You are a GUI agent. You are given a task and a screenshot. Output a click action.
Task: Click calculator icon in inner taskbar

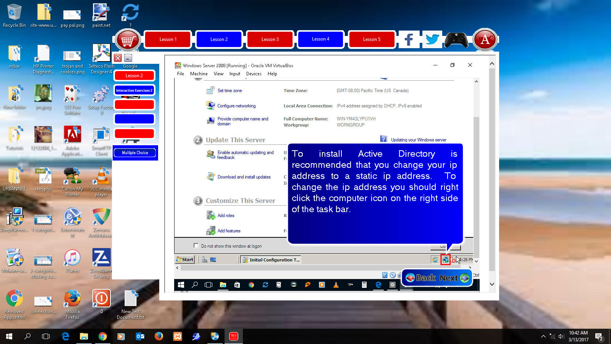[x=364, y=285]
